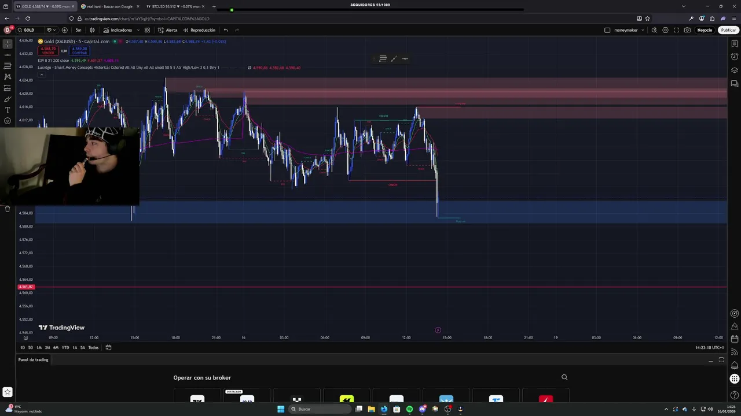This screenshot has height=416, width=741.
Task: Click the blue COMPRAR buy button
Action: pos(79,51)
